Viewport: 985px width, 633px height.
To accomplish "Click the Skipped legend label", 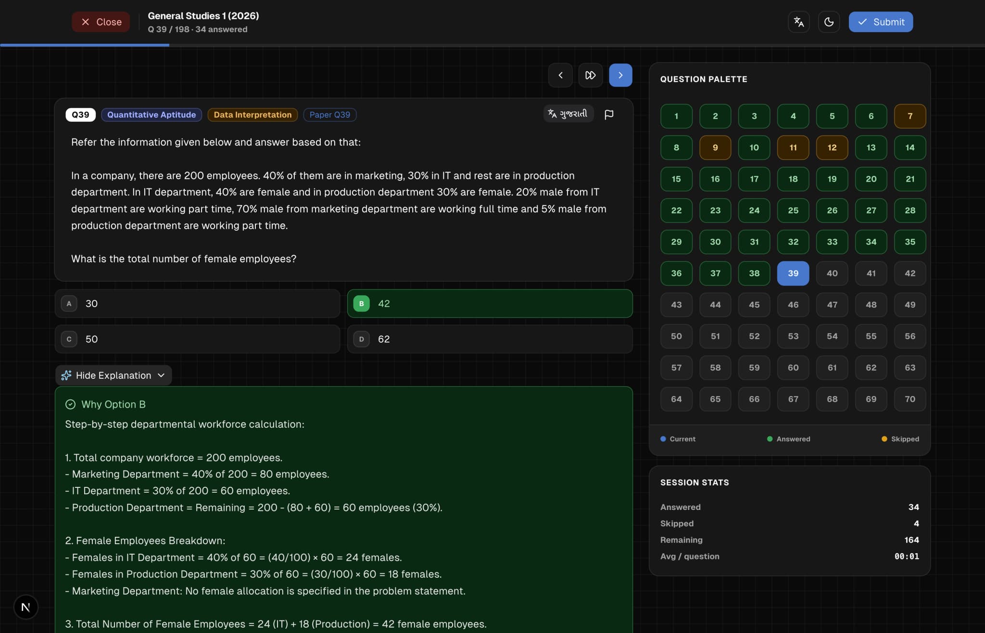I will [x=905, y=439].
